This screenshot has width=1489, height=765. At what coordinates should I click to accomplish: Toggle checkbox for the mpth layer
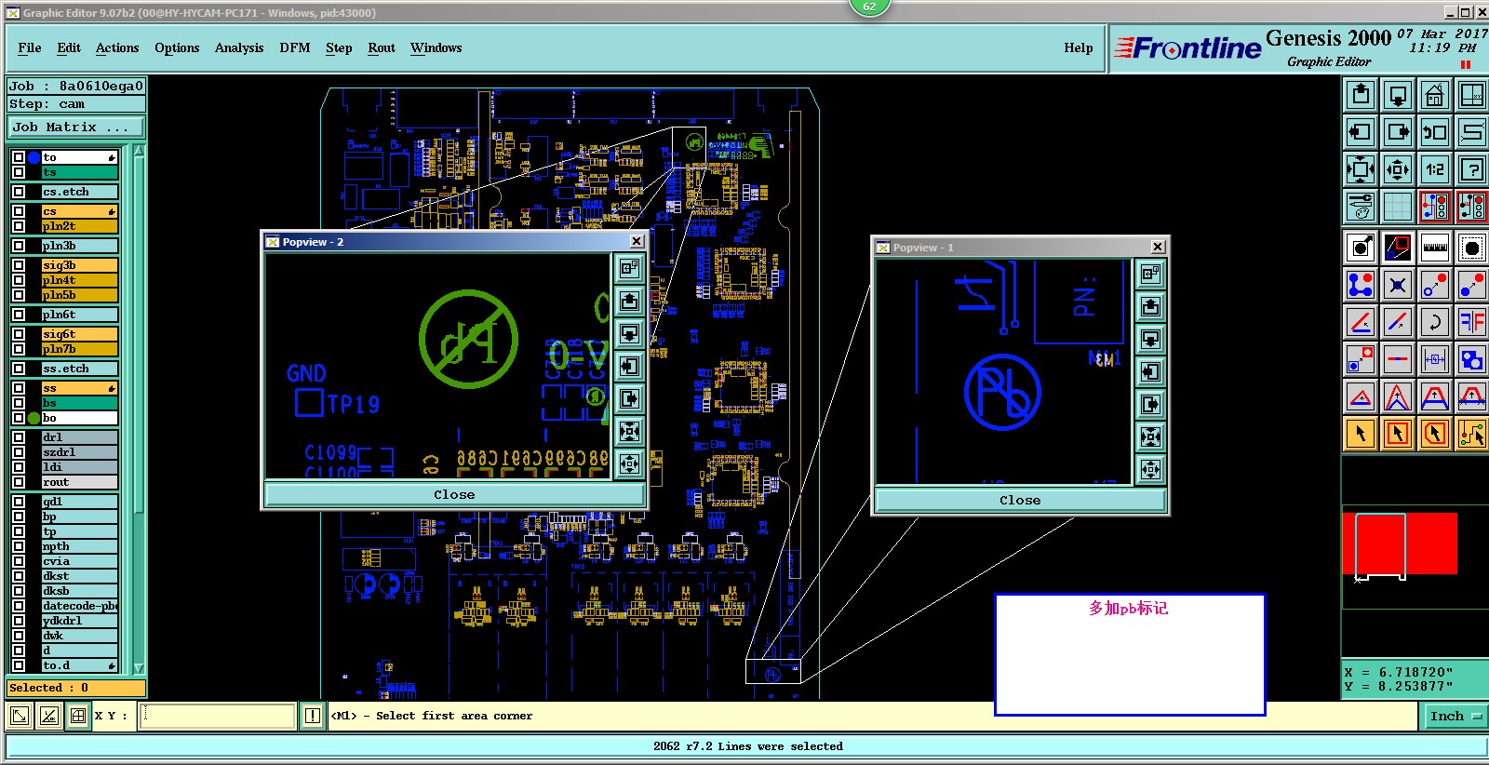[19, 546]
